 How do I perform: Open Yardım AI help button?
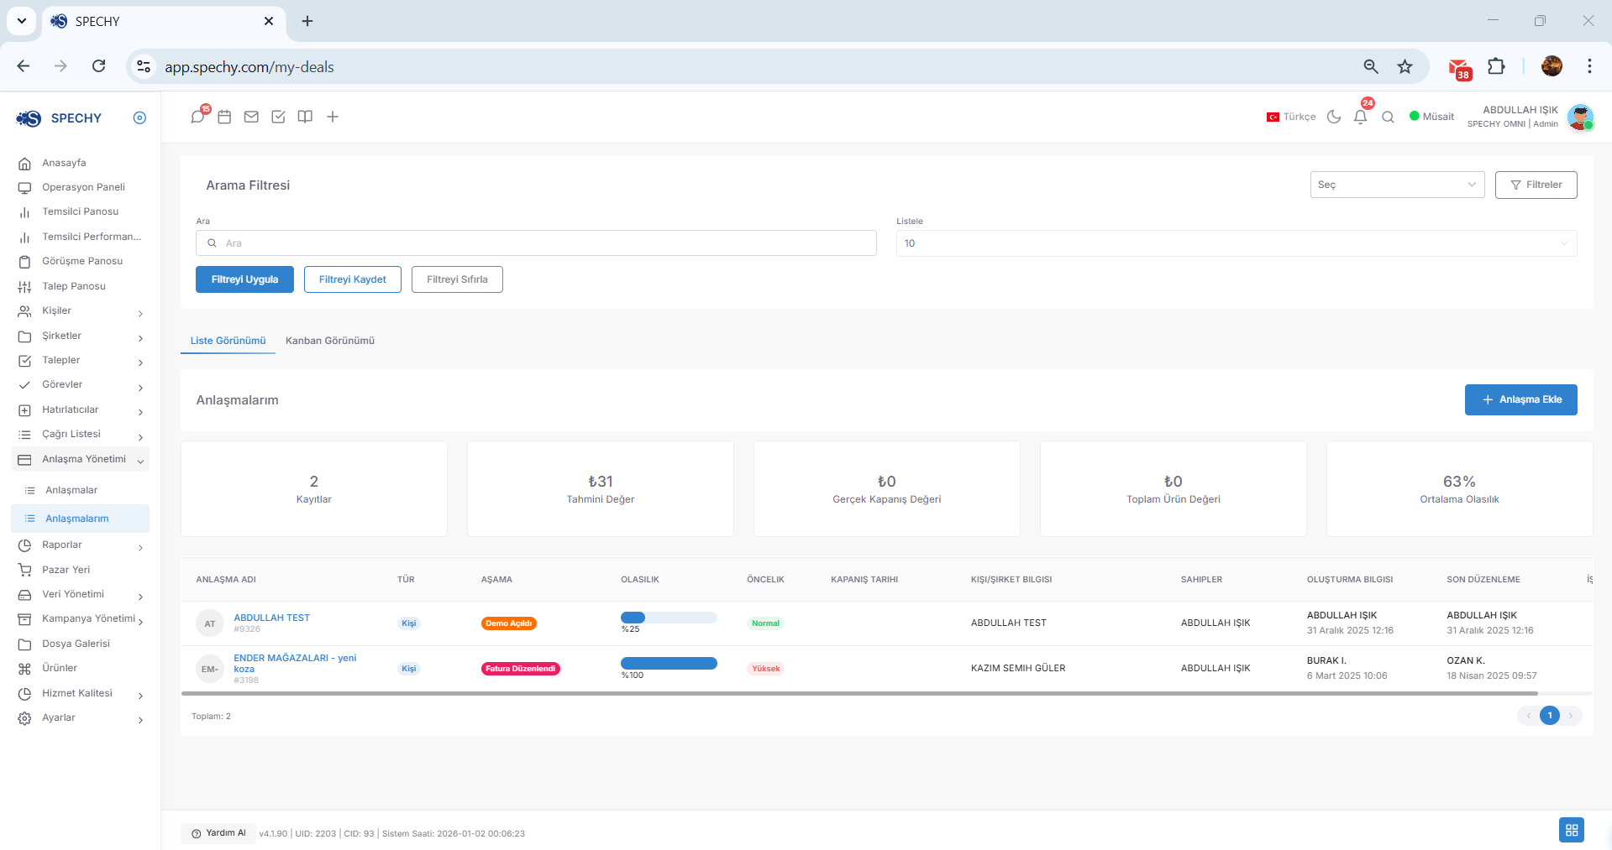(x=218, y=833)
